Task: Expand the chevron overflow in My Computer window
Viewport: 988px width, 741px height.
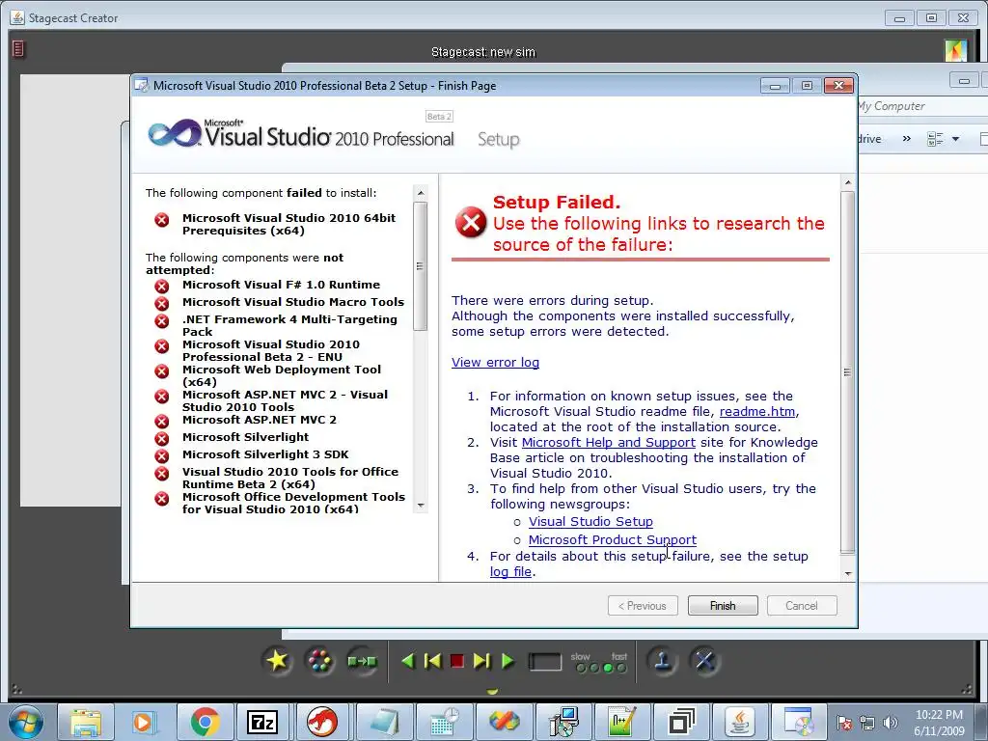Action: coord(907,139)
